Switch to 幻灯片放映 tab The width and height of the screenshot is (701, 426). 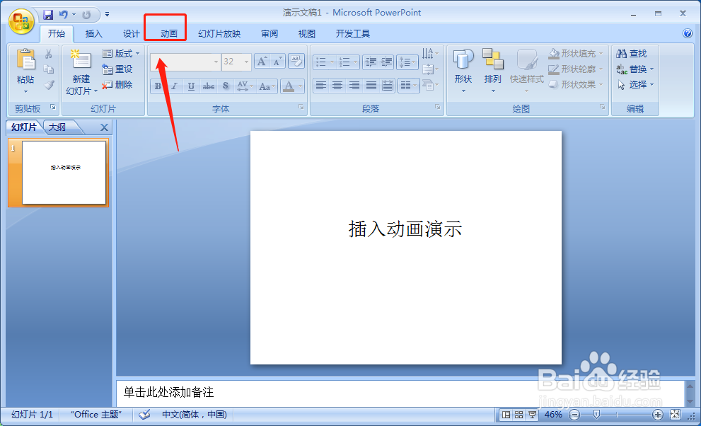[x=219, y=33]
